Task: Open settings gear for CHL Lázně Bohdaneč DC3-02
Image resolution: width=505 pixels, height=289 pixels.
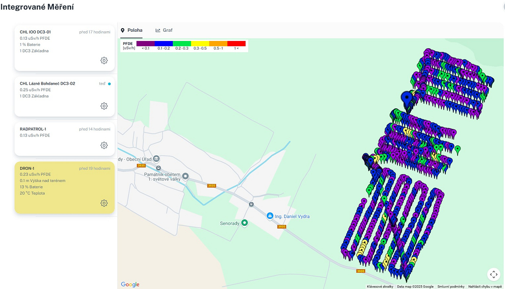Action: [104, 106]
